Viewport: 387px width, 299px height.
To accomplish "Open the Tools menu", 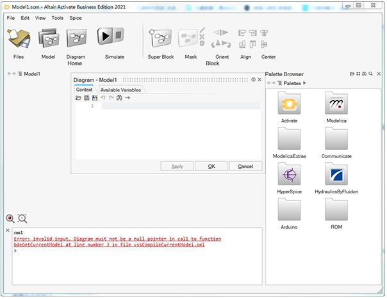I will (58, 18).
